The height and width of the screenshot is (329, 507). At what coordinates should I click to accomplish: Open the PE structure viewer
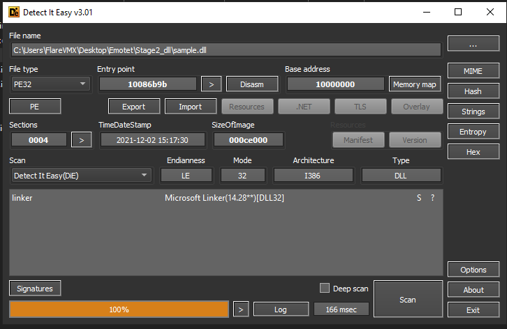[35, 106]
